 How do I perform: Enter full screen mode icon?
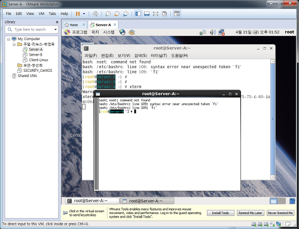155,14
